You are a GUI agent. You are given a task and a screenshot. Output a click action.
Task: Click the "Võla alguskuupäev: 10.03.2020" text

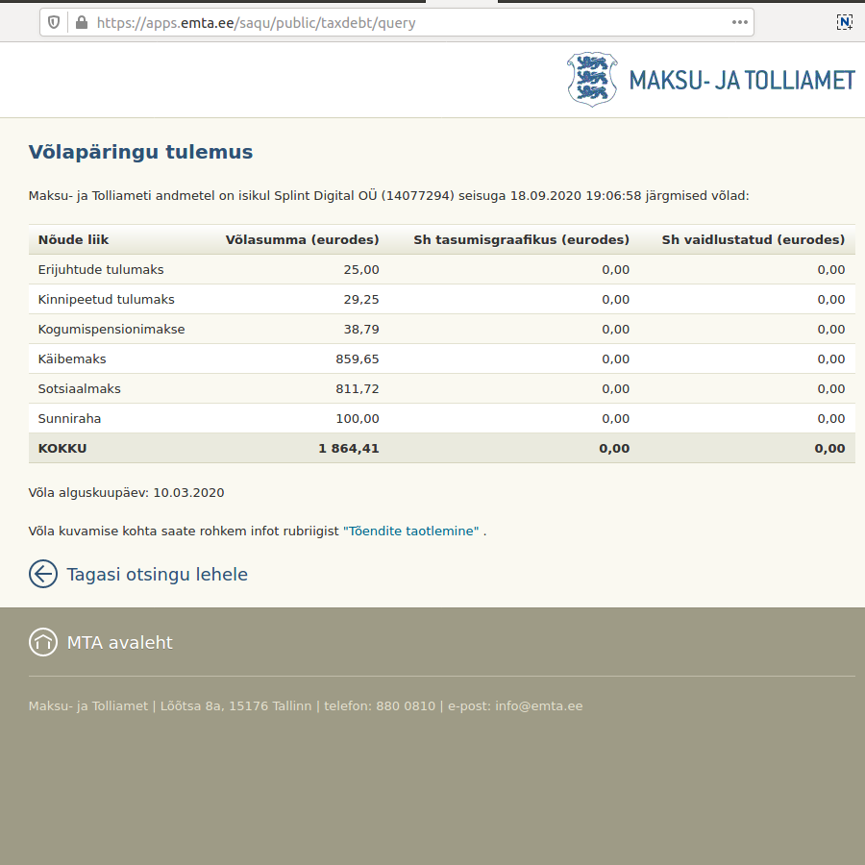point(126,493)
